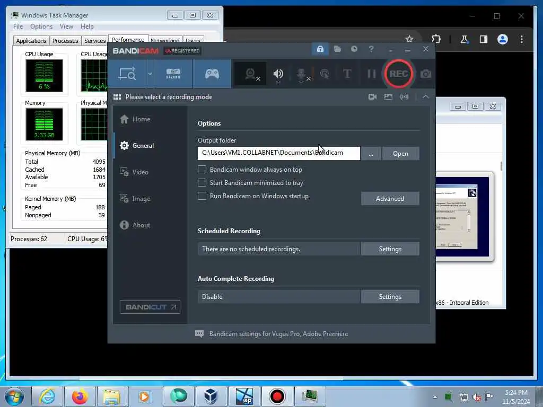Open Options menu in Task Manager
Viewport: 543px width, 407px height.
tap(41, 26)
